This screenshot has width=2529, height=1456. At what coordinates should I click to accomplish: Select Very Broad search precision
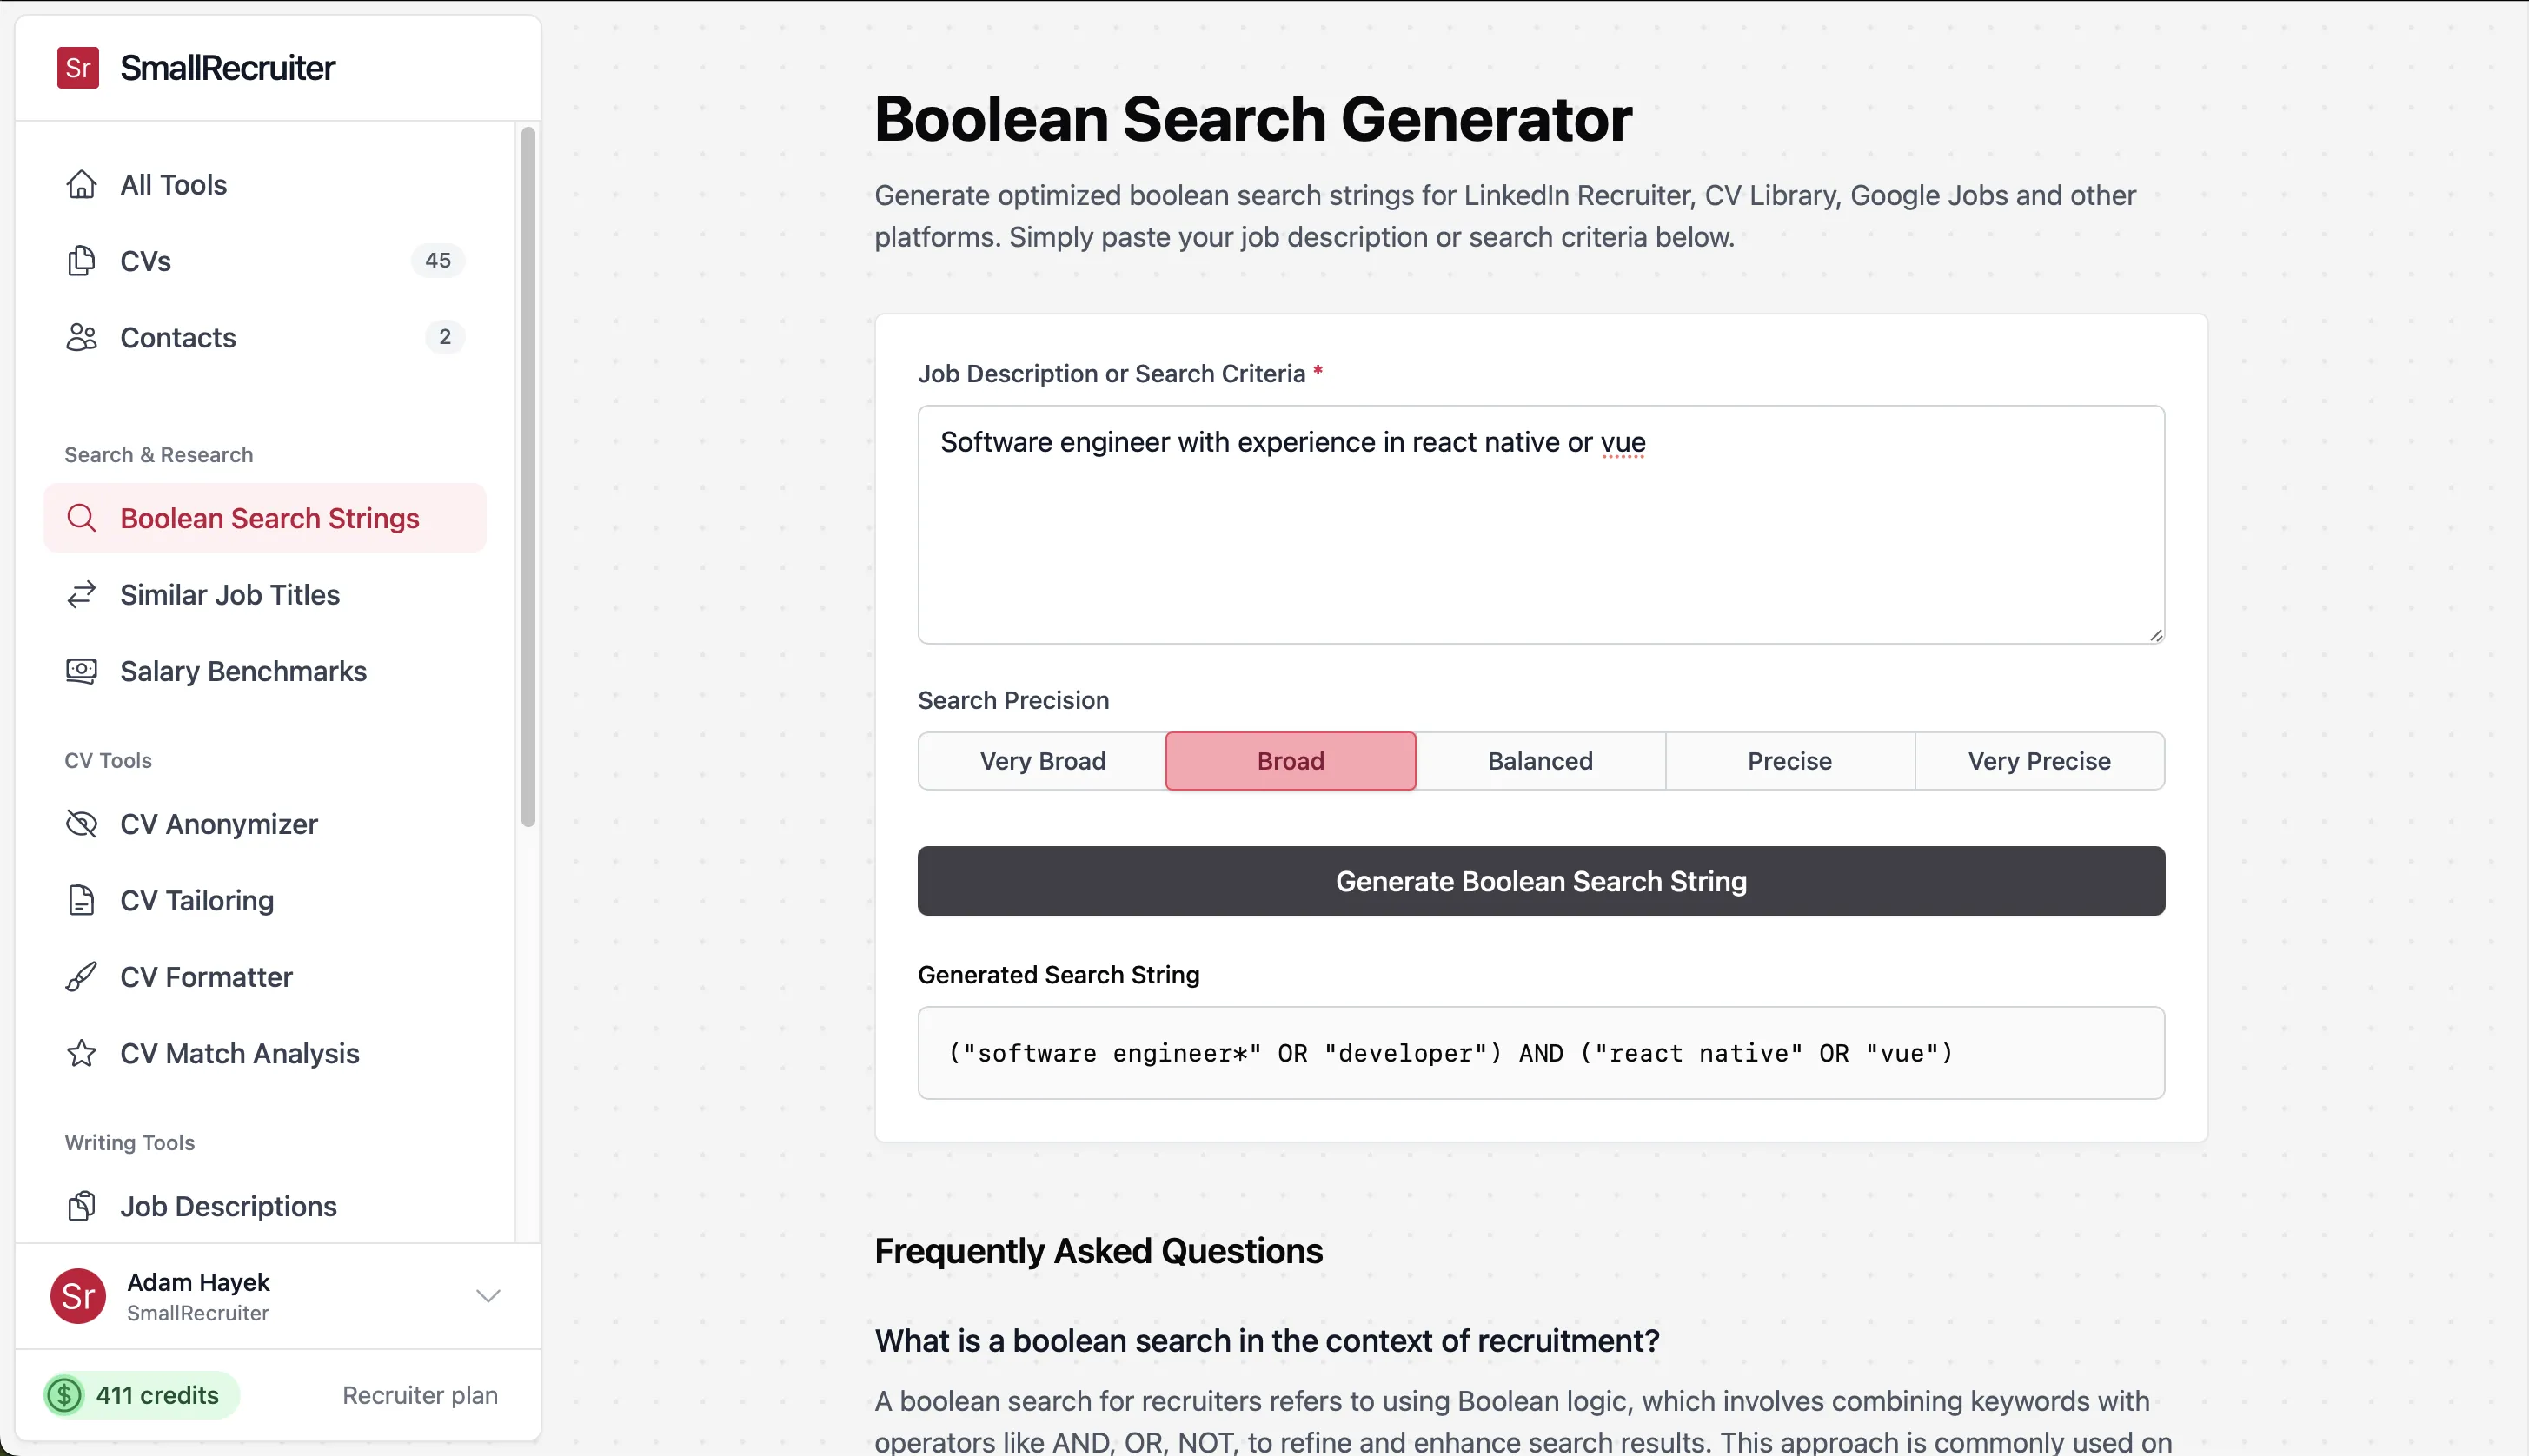click(1042, 761)
